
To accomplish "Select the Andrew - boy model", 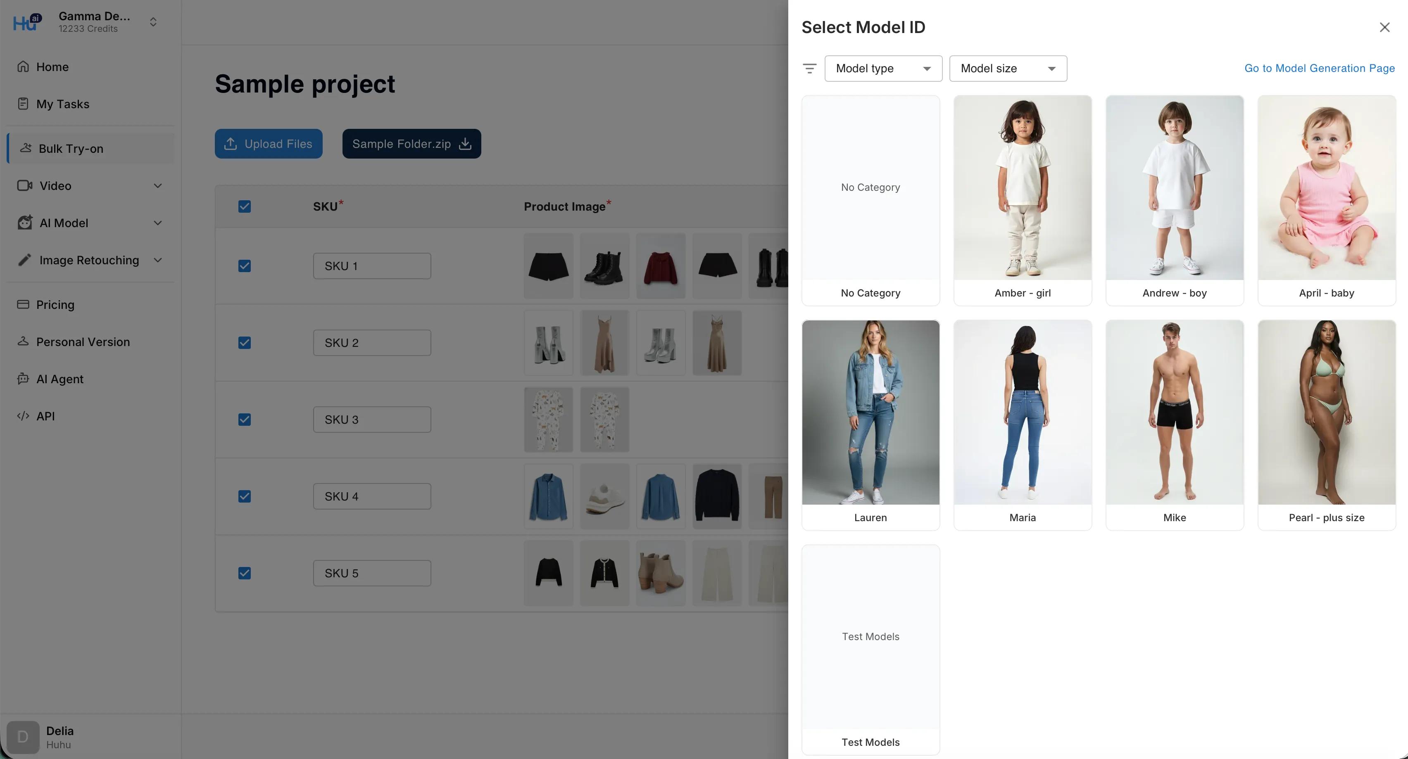I will tap(1175, 201).
